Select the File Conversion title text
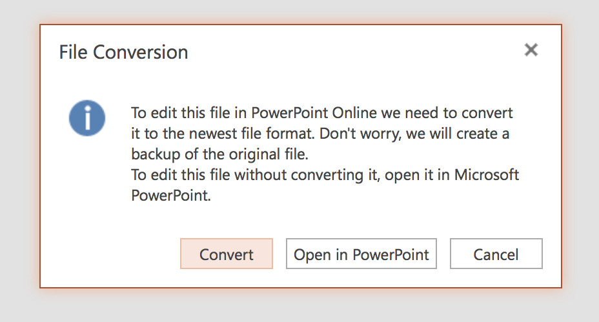The height and width of the screenshot is (322, 599). (123, 52)
